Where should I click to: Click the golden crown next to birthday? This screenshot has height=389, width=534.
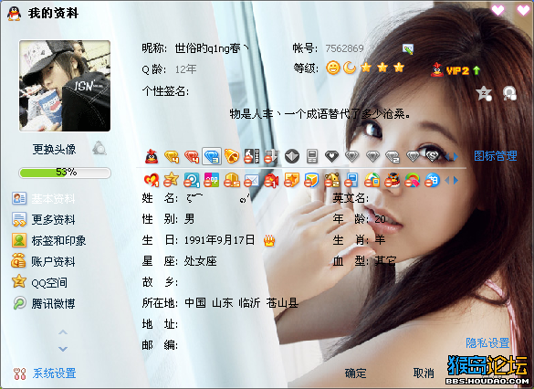(x=269, y=241)
